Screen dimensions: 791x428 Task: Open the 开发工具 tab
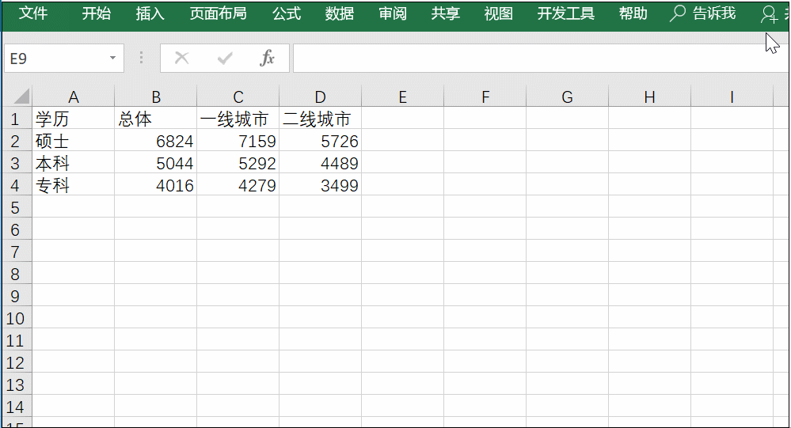pos(565,13)
